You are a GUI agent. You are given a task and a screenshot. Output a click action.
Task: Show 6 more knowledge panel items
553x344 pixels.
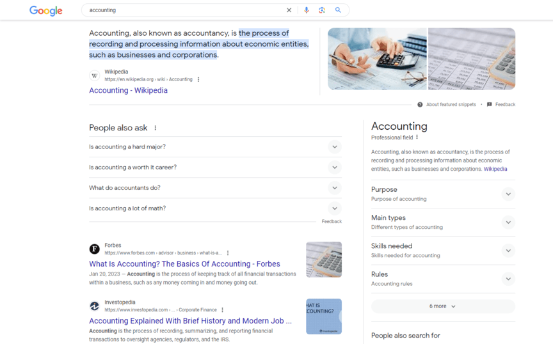pyautogui.click(x=443, y=306)
